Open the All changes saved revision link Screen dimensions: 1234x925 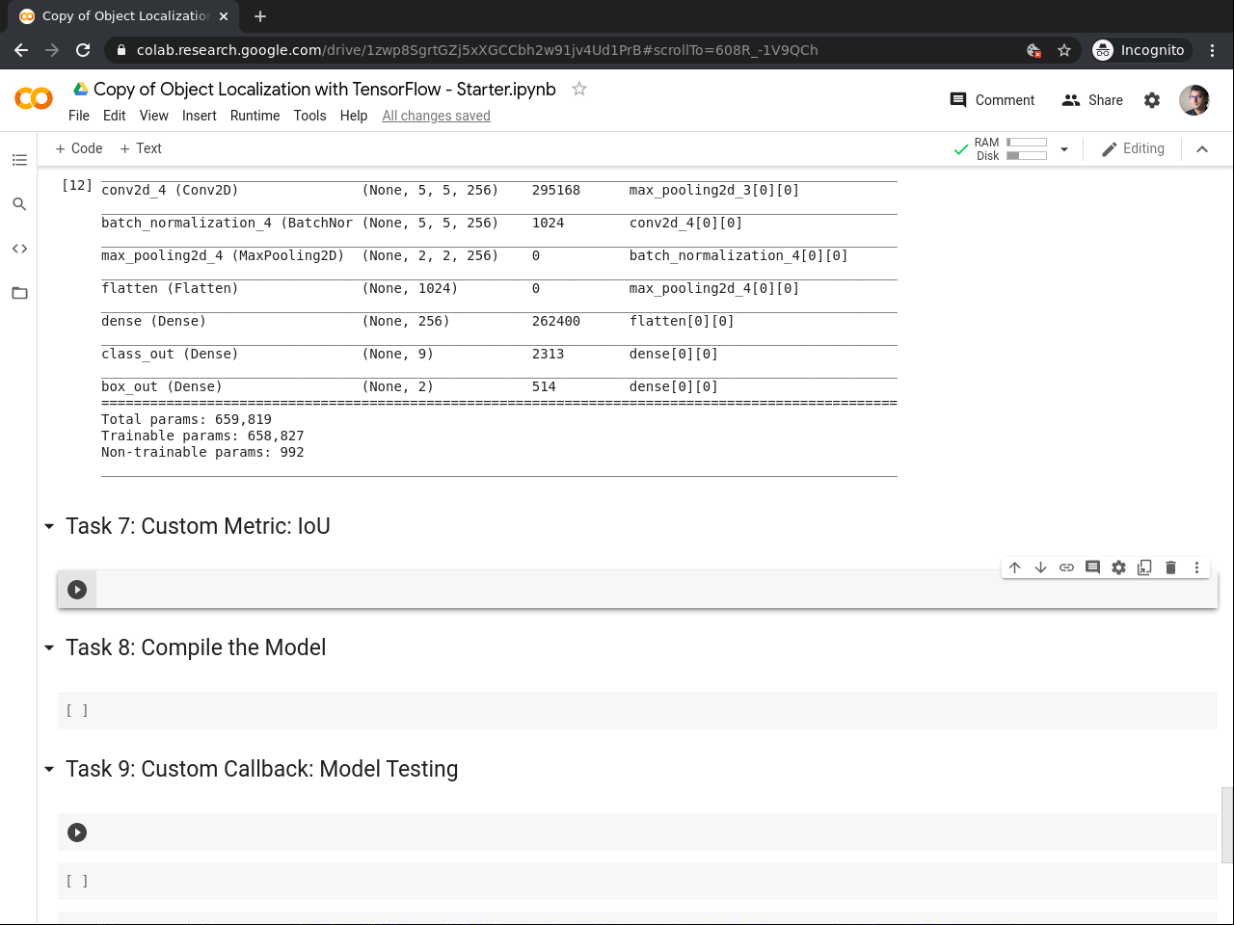(x=436, y=116)
